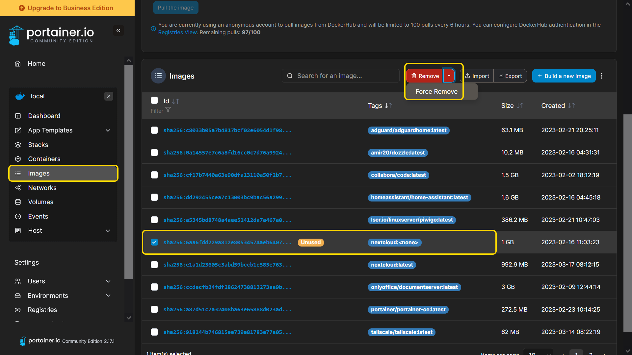Check the adguard/adguardhome image row
Screen dimensions: 632x355
[154, 130]
